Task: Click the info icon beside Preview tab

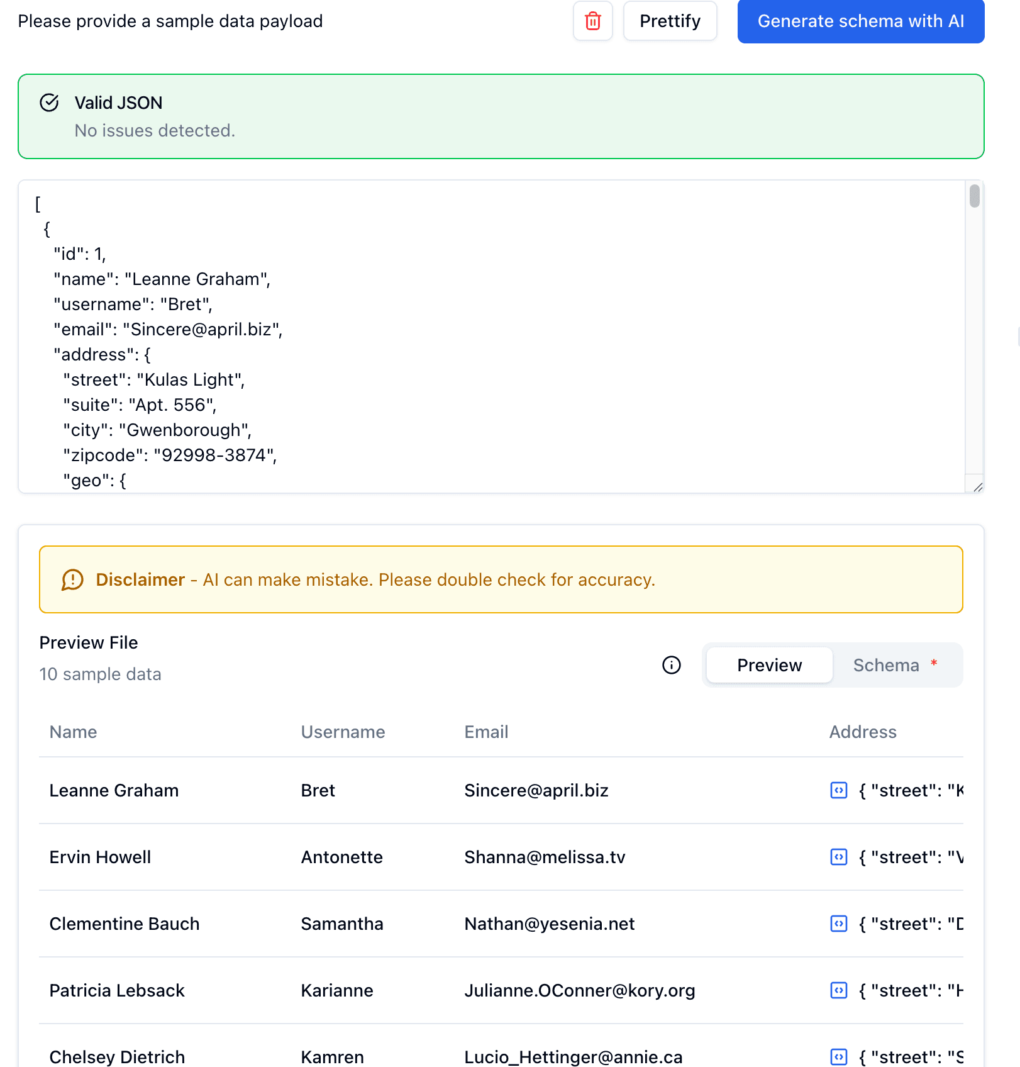Action: click(x=671, y=665)
